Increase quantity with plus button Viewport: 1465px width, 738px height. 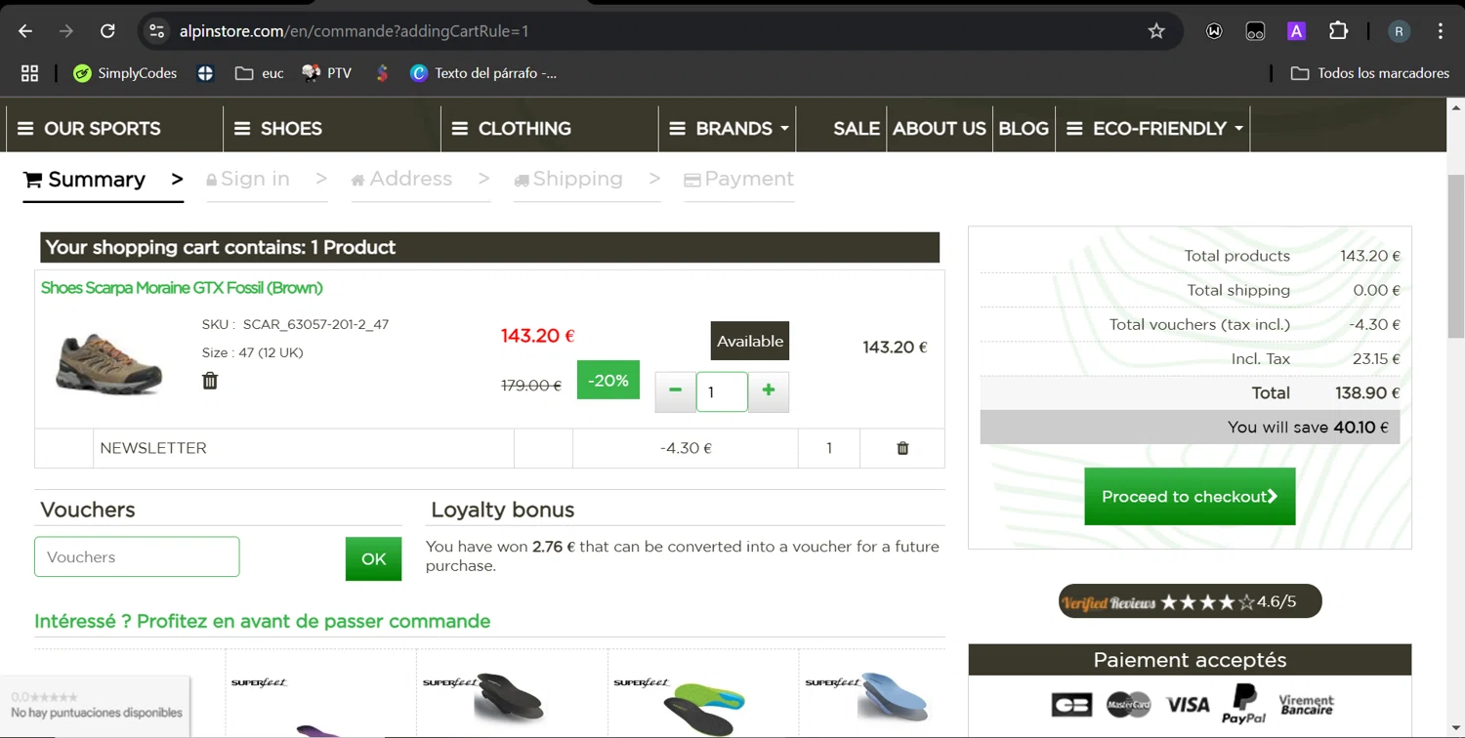coord(769,391)
